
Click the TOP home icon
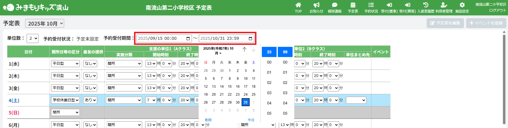(298, 5)
